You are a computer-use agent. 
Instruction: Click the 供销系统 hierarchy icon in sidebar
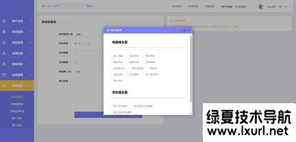pyautogui.click(x=4, y=64)
